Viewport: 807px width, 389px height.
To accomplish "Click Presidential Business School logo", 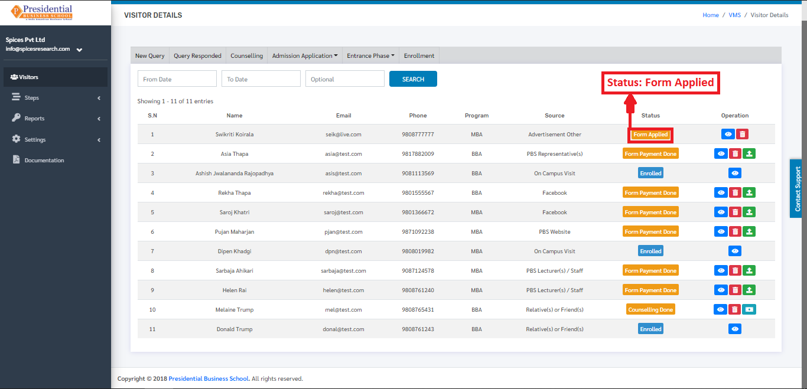I will [41, 12].
